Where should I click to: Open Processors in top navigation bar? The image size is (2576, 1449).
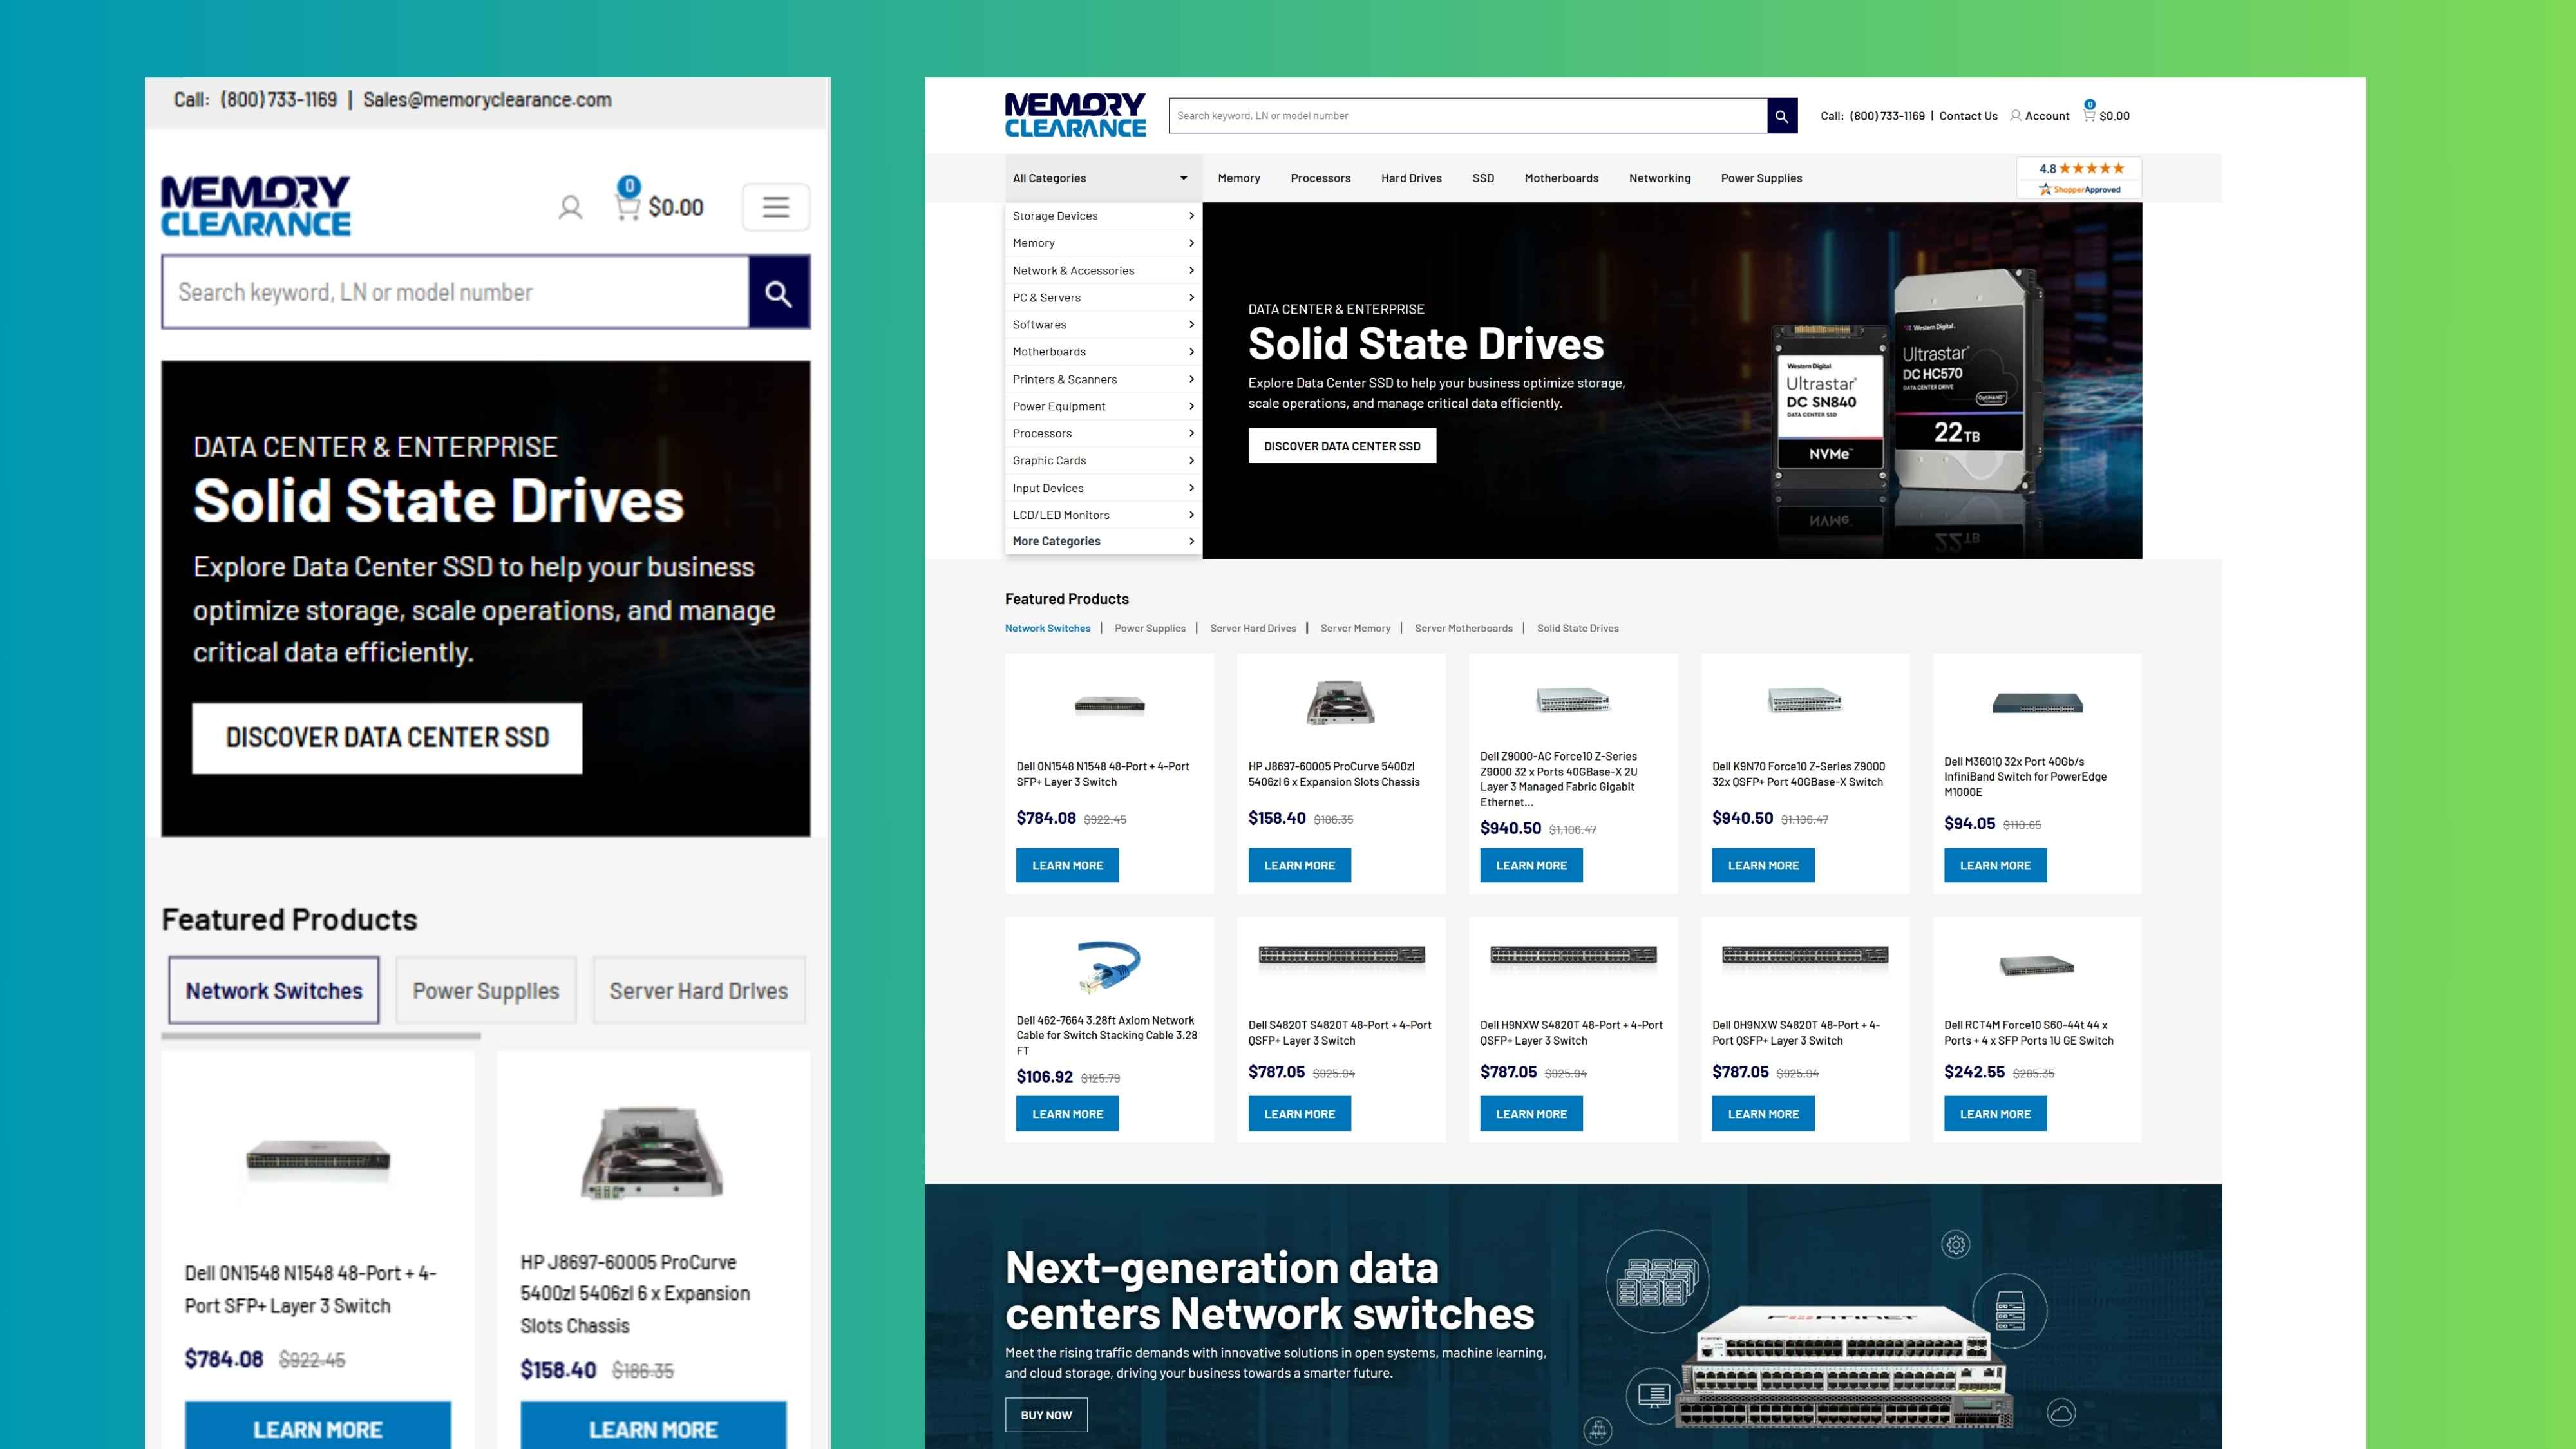1320,178
